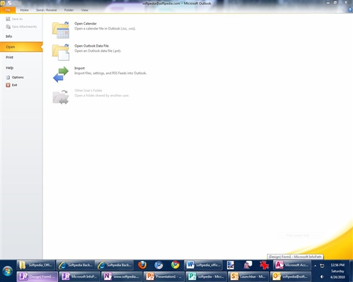Switch to Launchbar SharePoint taskbar item
The image size is (353, 282).
[x=248, y=276]
